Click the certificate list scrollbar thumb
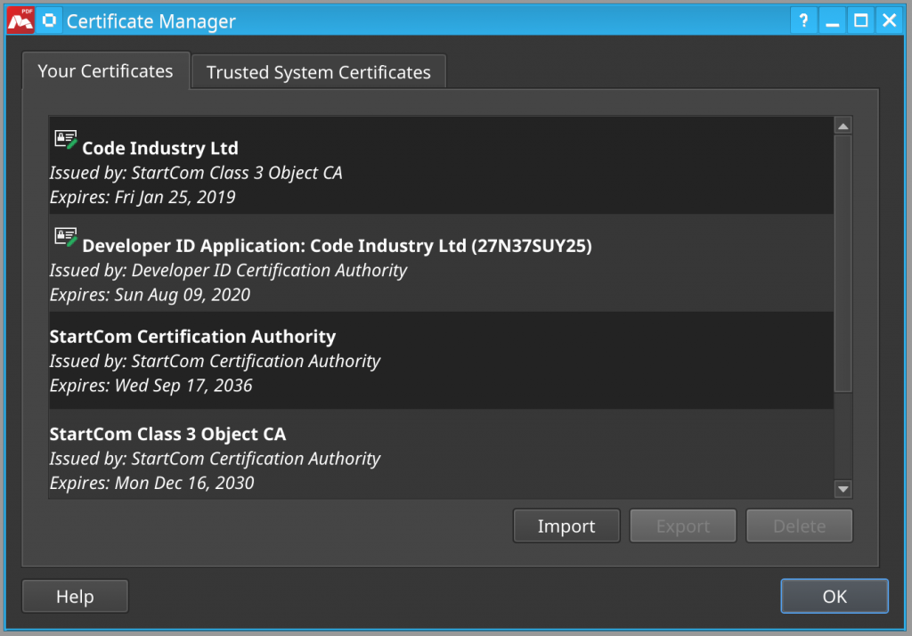The image size is (912, 636). pyautogui.click(x=843, y=264)
